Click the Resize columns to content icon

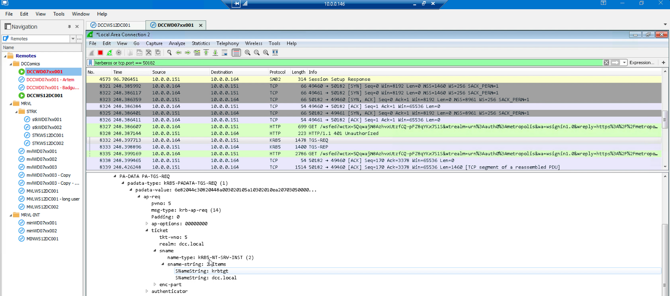point(275,53)
